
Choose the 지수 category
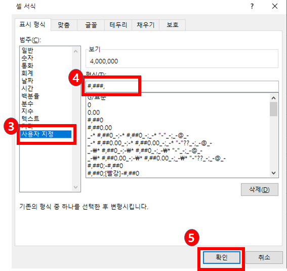click(x=27, y=111)
